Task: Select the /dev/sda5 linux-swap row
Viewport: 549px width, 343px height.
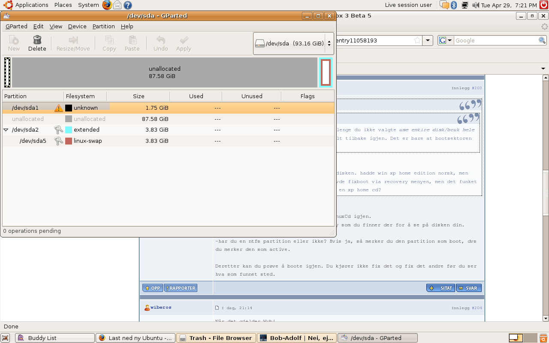Action: [168, 141]
